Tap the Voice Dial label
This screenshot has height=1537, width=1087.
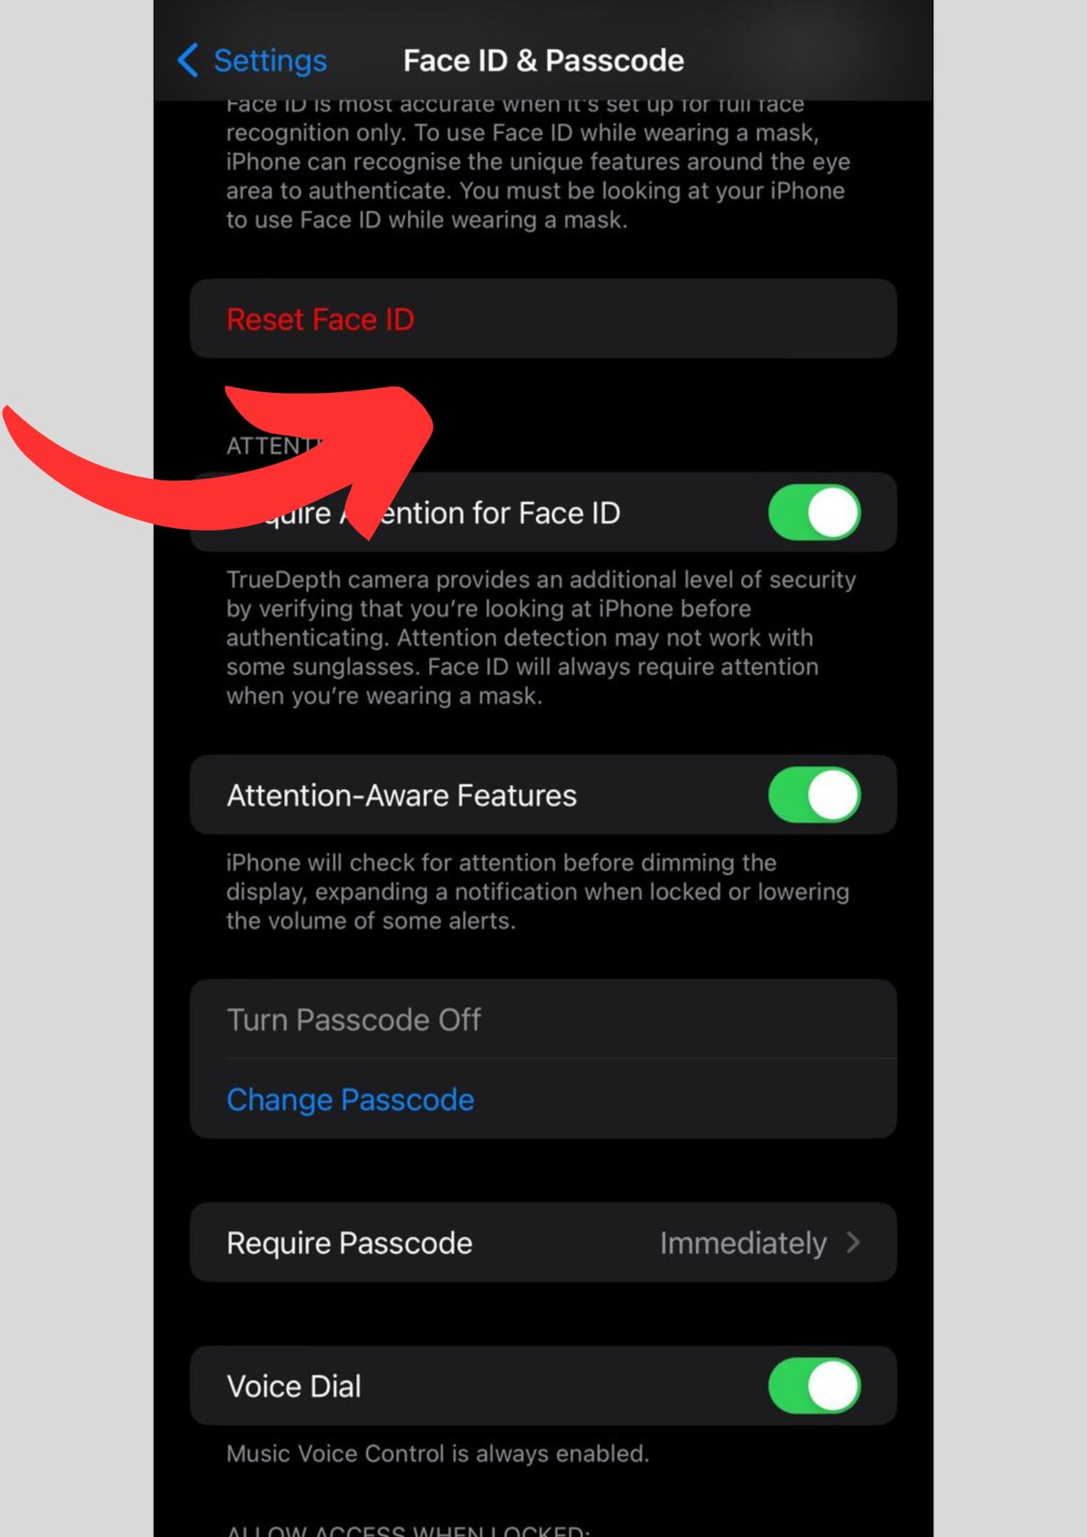[x=294, y=1386]
